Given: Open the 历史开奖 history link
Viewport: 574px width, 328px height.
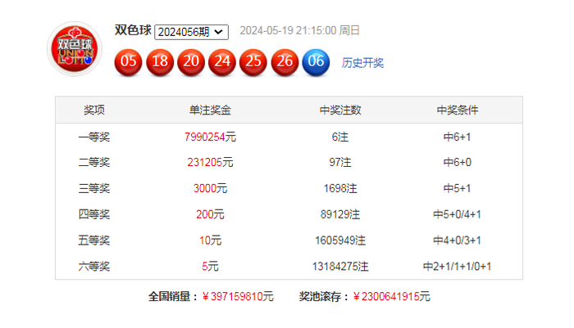Looking at the screenshot, I should pos(362,63).
